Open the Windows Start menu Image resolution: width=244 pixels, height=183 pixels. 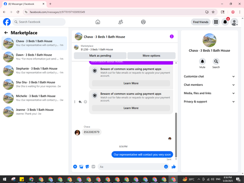tap(4, 179)
